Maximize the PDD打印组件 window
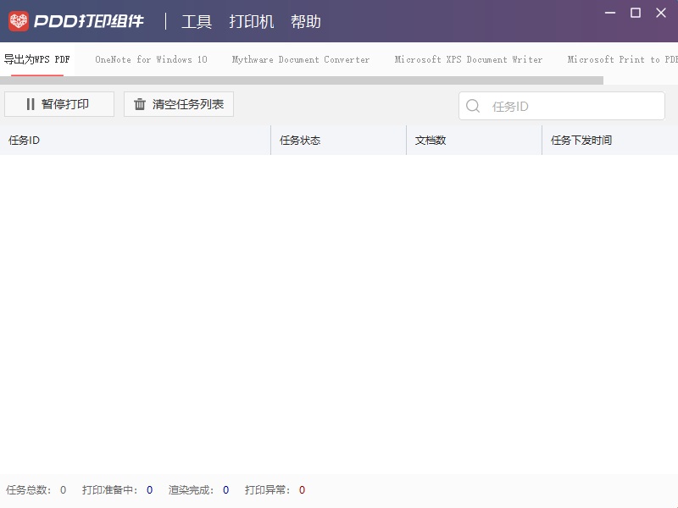The width and height of the screenshot is (678, 508). tap(636, 13)
